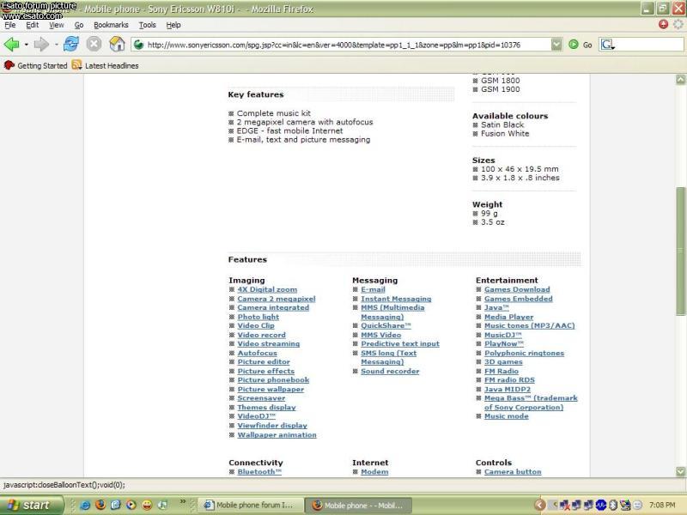Click the scrollbar up arrow
This screenshot has height=515, width=687.
(x=680, y=80)
